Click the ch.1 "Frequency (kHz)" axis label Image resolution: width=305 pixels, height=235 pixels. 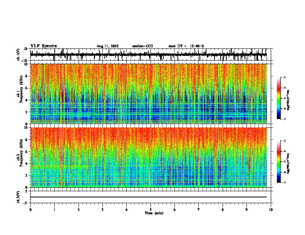21,89
